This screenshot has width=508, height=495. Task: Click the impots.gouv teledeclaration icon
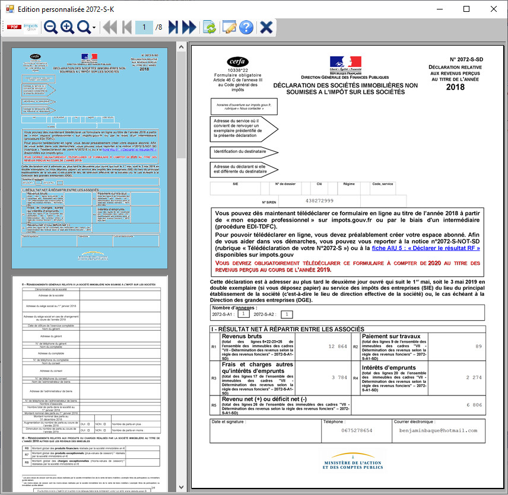(x=31, y=27)
